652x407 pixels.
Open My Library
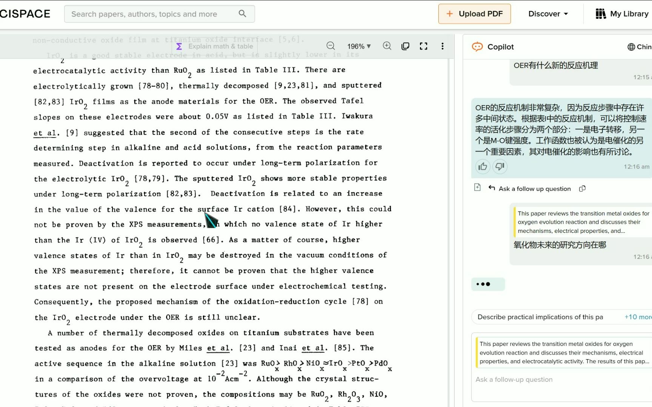tap(622, 14)
